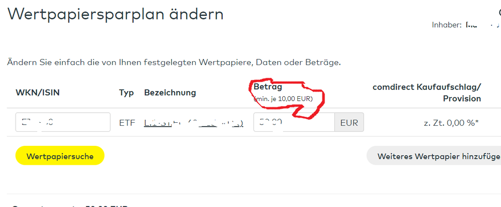Click the 'Ändern Sie einfach' instruction text
The height and width of the screenshot is (207, 501).
[x=174, y=63]
